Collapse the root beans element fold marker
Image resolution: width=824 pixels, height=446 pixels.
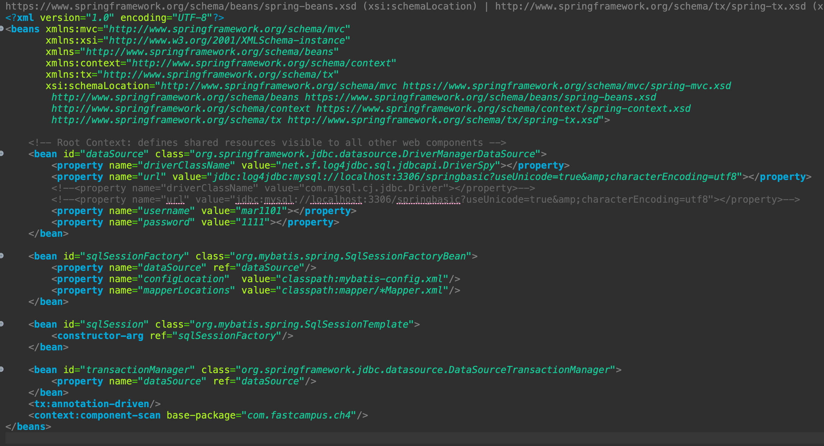click(1, 29)
